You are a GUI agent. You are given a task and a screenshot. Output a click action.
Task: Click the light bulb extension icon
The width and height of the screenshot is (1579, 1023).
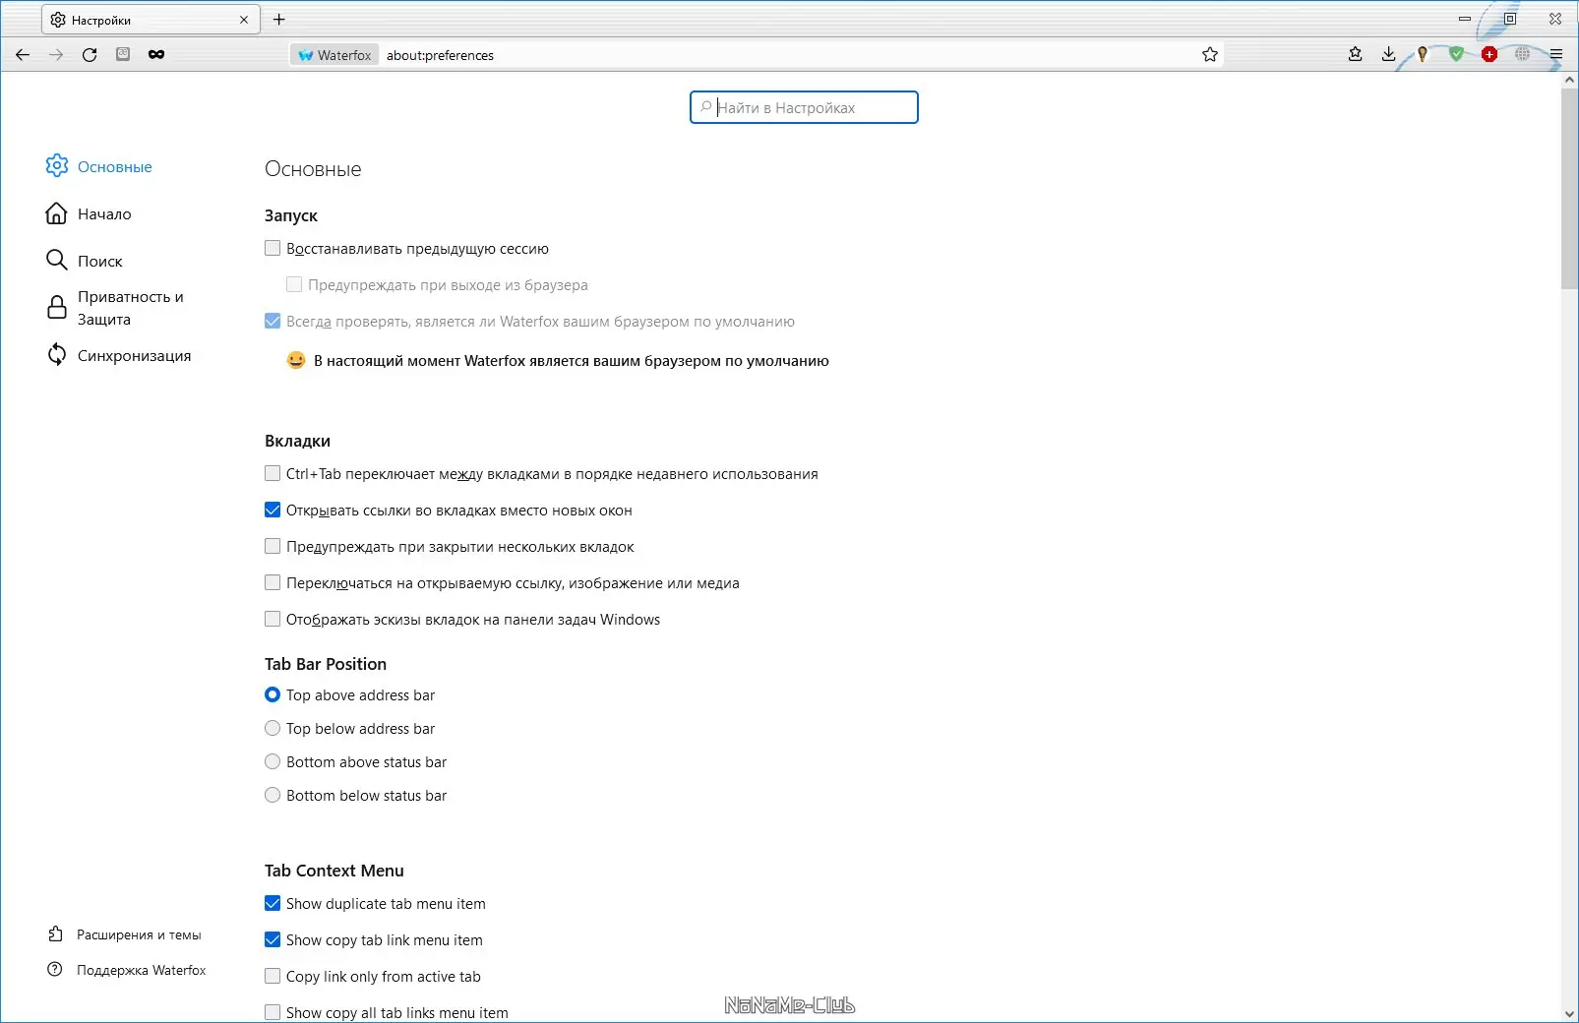1423,54
